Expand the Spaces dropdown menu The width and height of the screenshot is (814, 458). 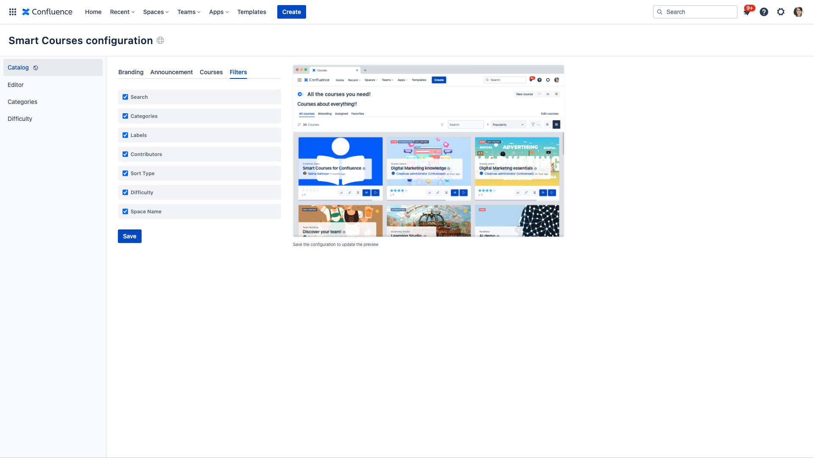tap(156, 12)
